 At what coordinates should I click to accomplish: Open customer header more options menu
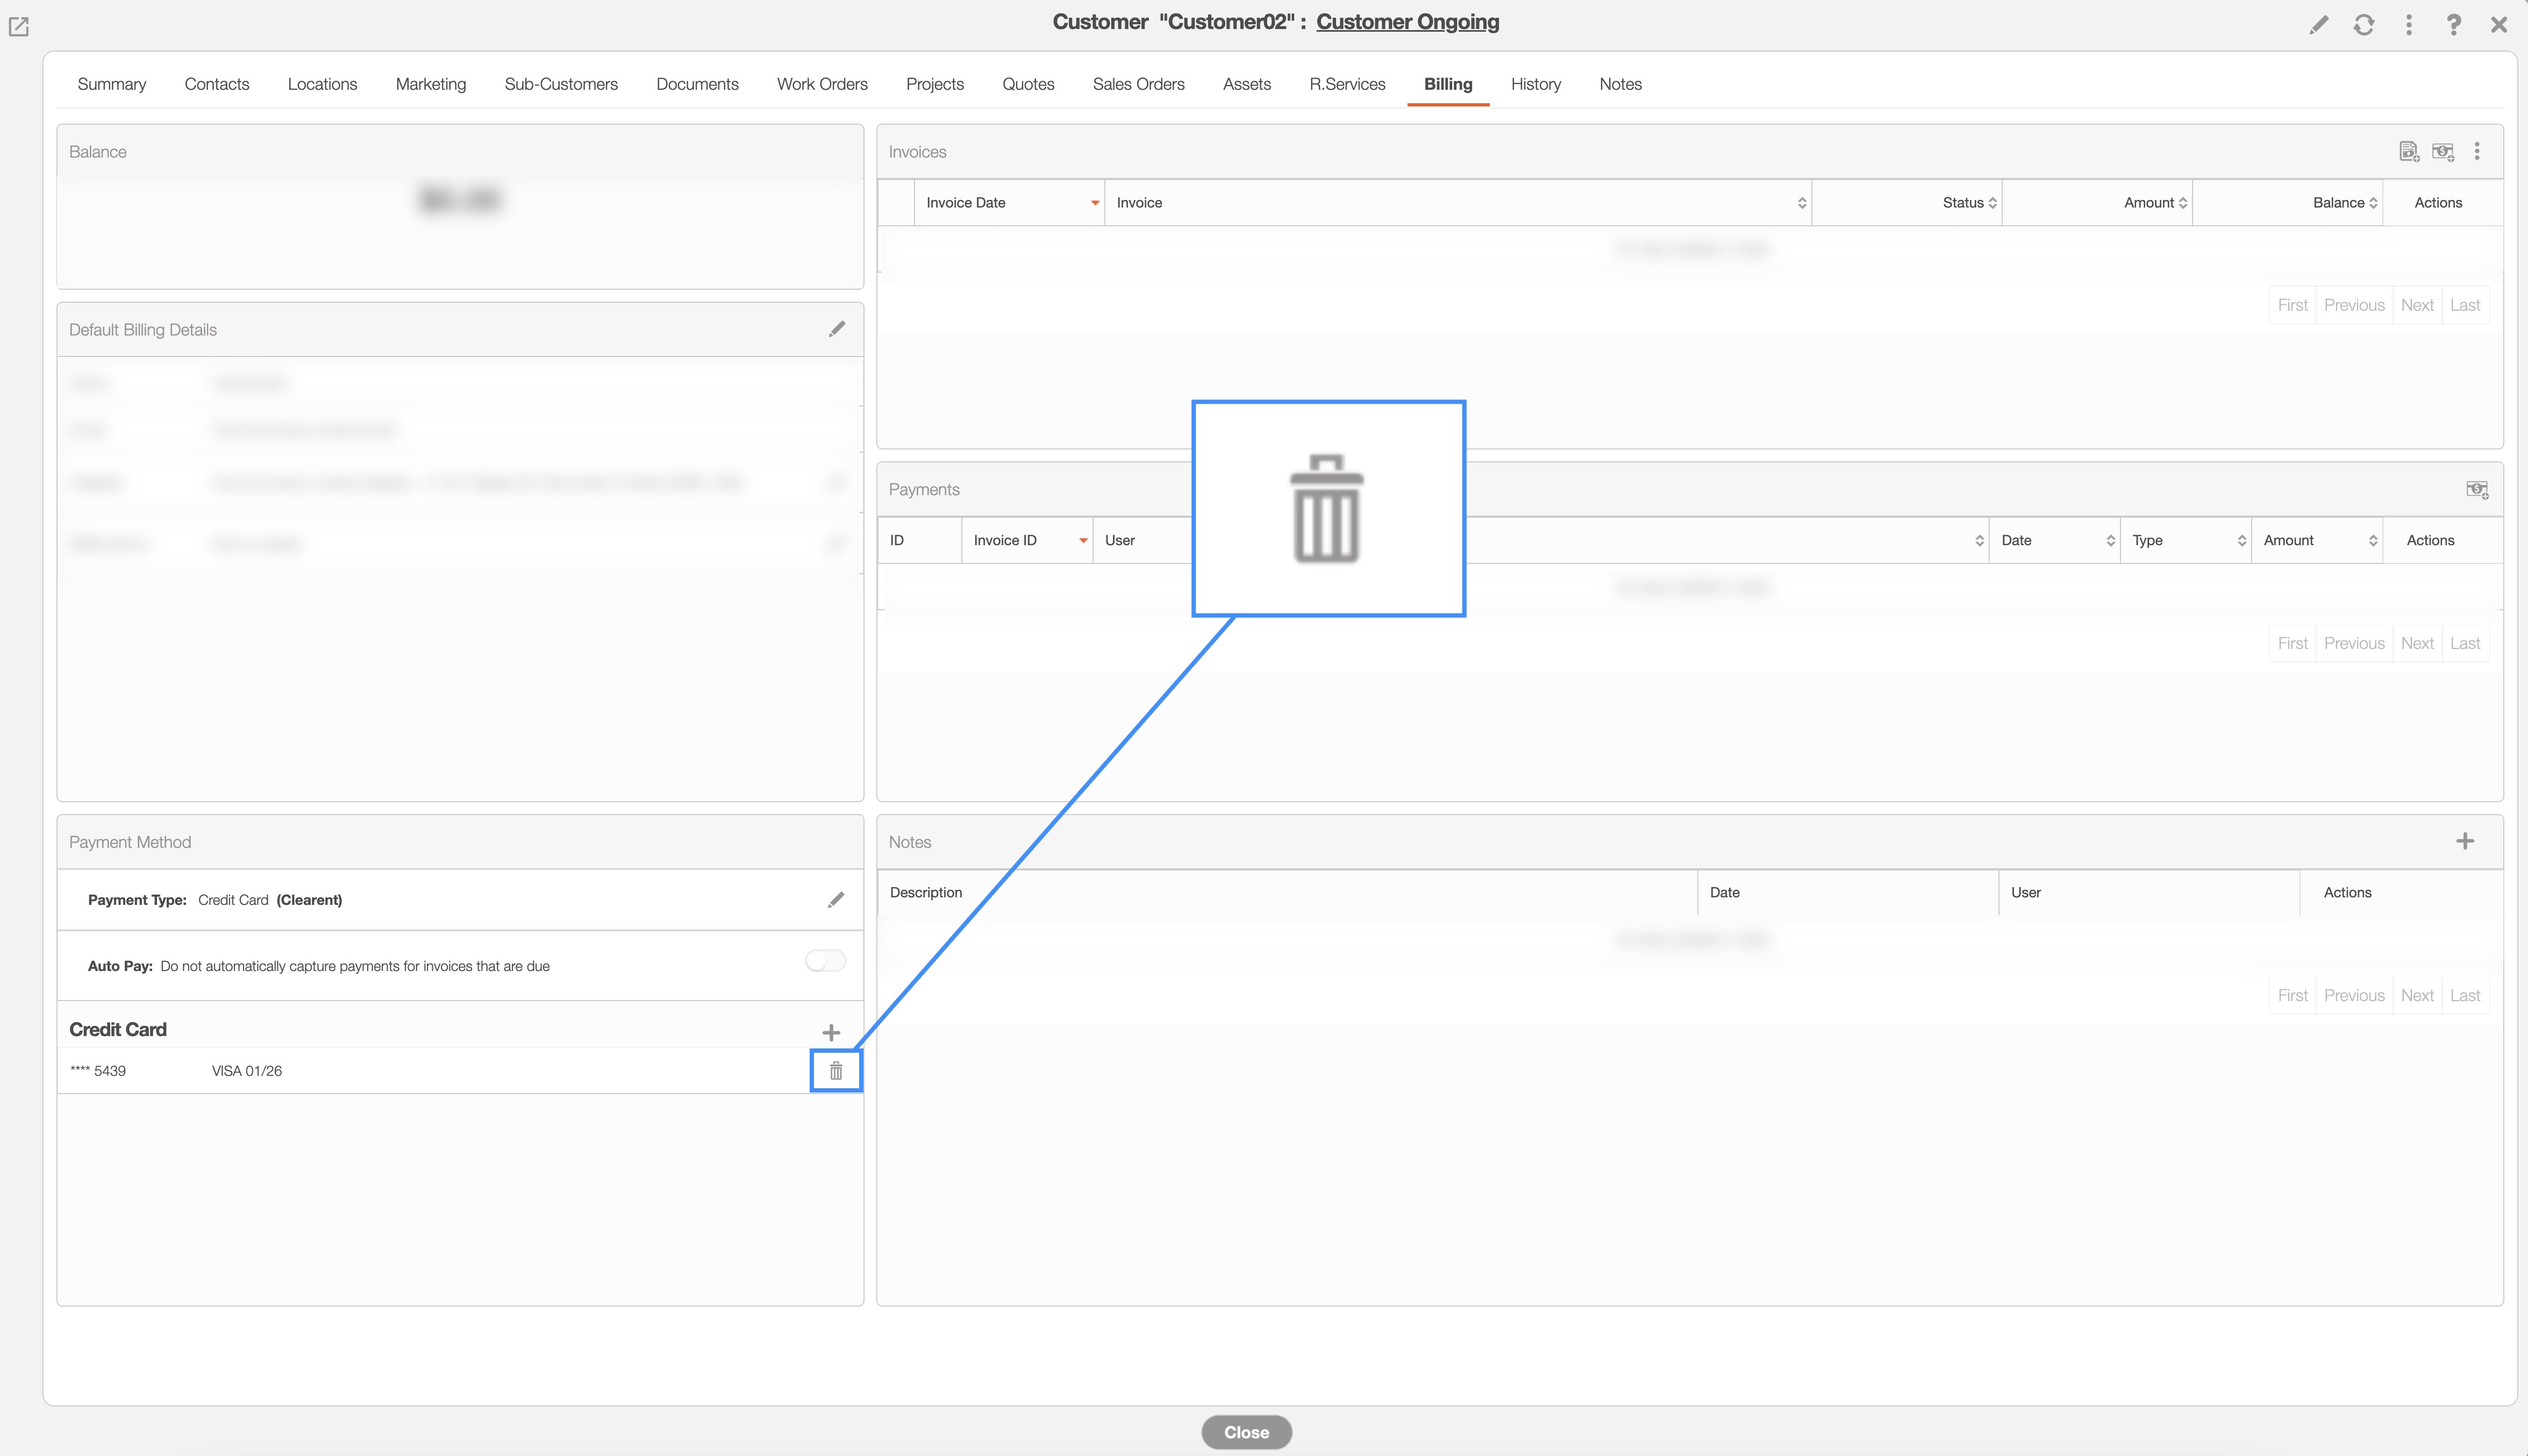click(x=2409, y=25)
